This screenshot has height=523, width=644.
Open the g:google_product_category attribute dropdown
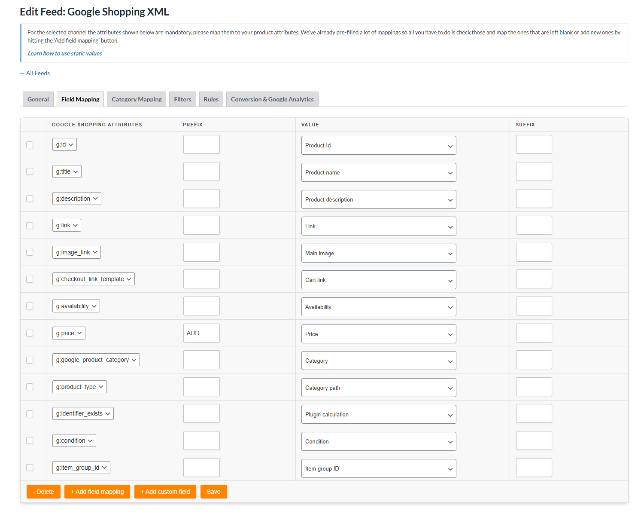point(96,360)
